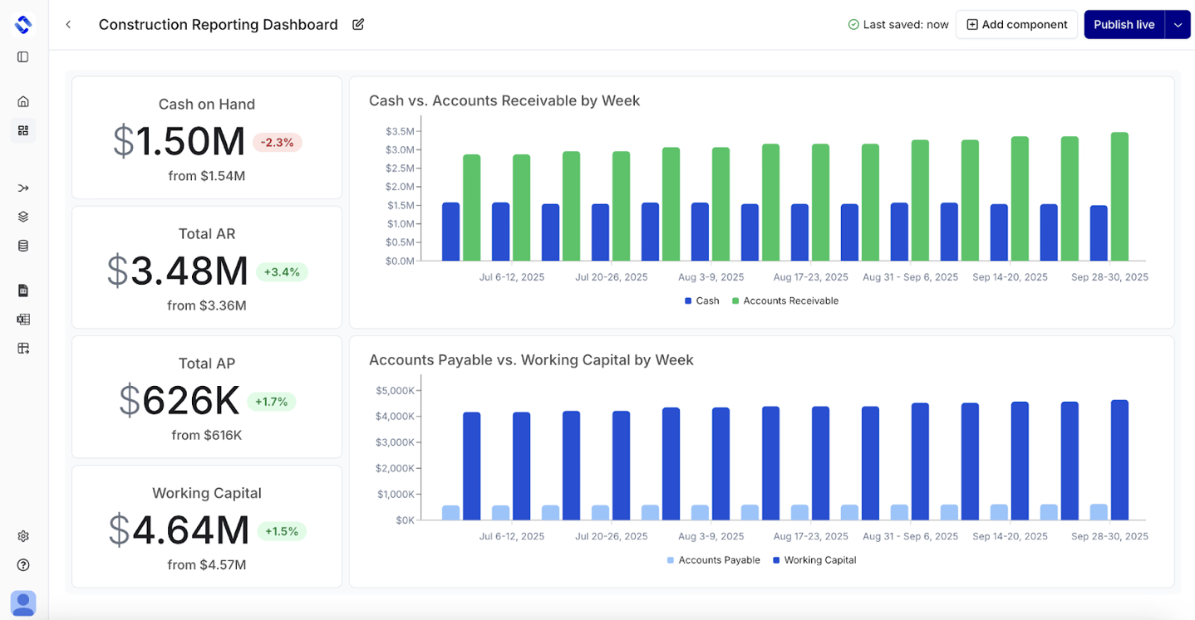Click the $3.48M Total AR value
This screenshot has width=1195, height=620.
coord(178,271)
